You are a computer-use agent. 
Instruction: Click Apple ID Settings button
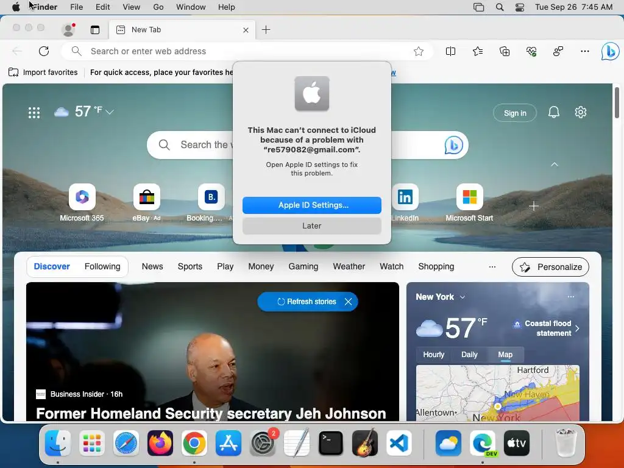(x=312, y=205)
